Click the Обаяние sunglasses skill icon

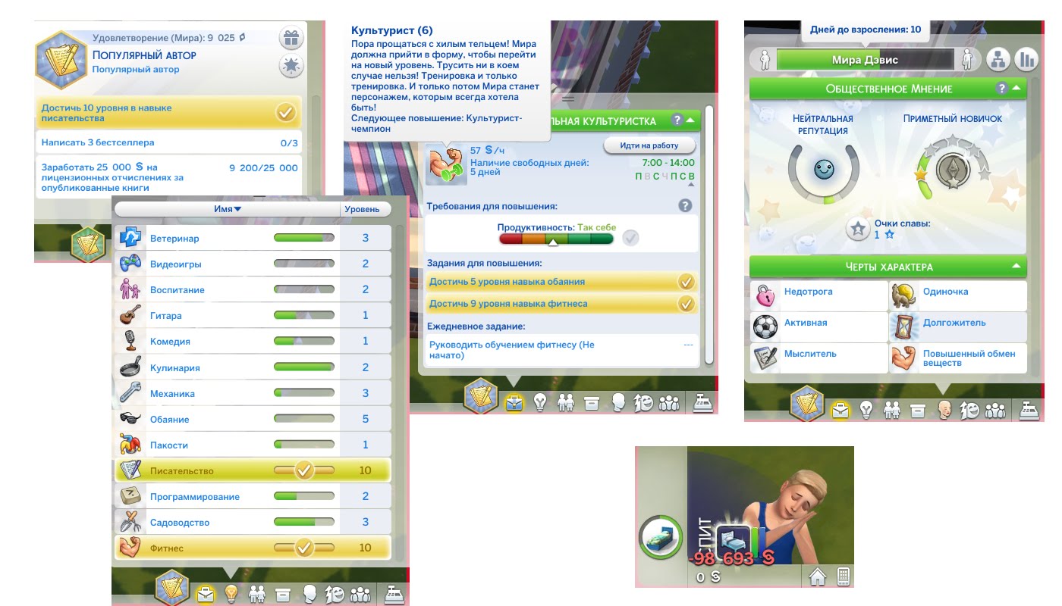tap(131, 419)
